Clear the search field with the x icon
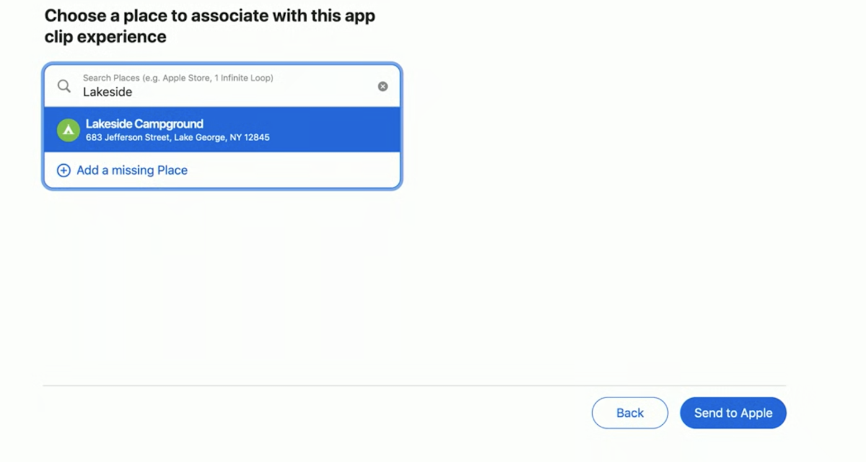Viewport: 866px width, 462px height. point(383,86)
